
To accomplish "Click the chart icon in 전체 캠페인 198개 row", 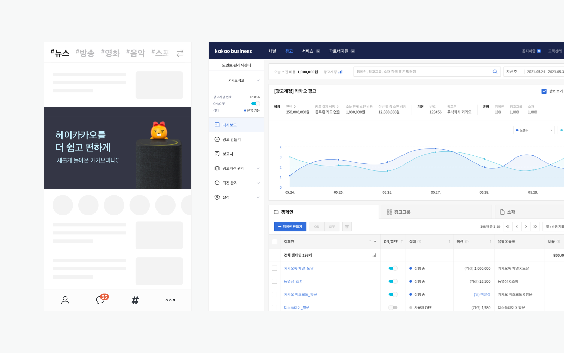I will click(x=374, y=255).
